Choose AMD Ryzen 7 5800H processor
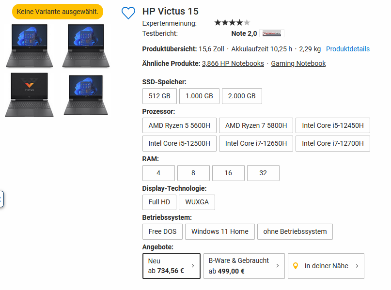Screen dimensions: 391x290 (256, 125)
